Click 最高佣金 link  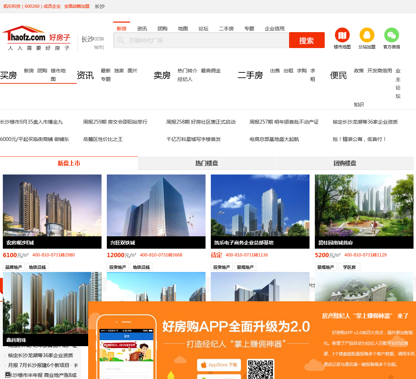(211, 71)
